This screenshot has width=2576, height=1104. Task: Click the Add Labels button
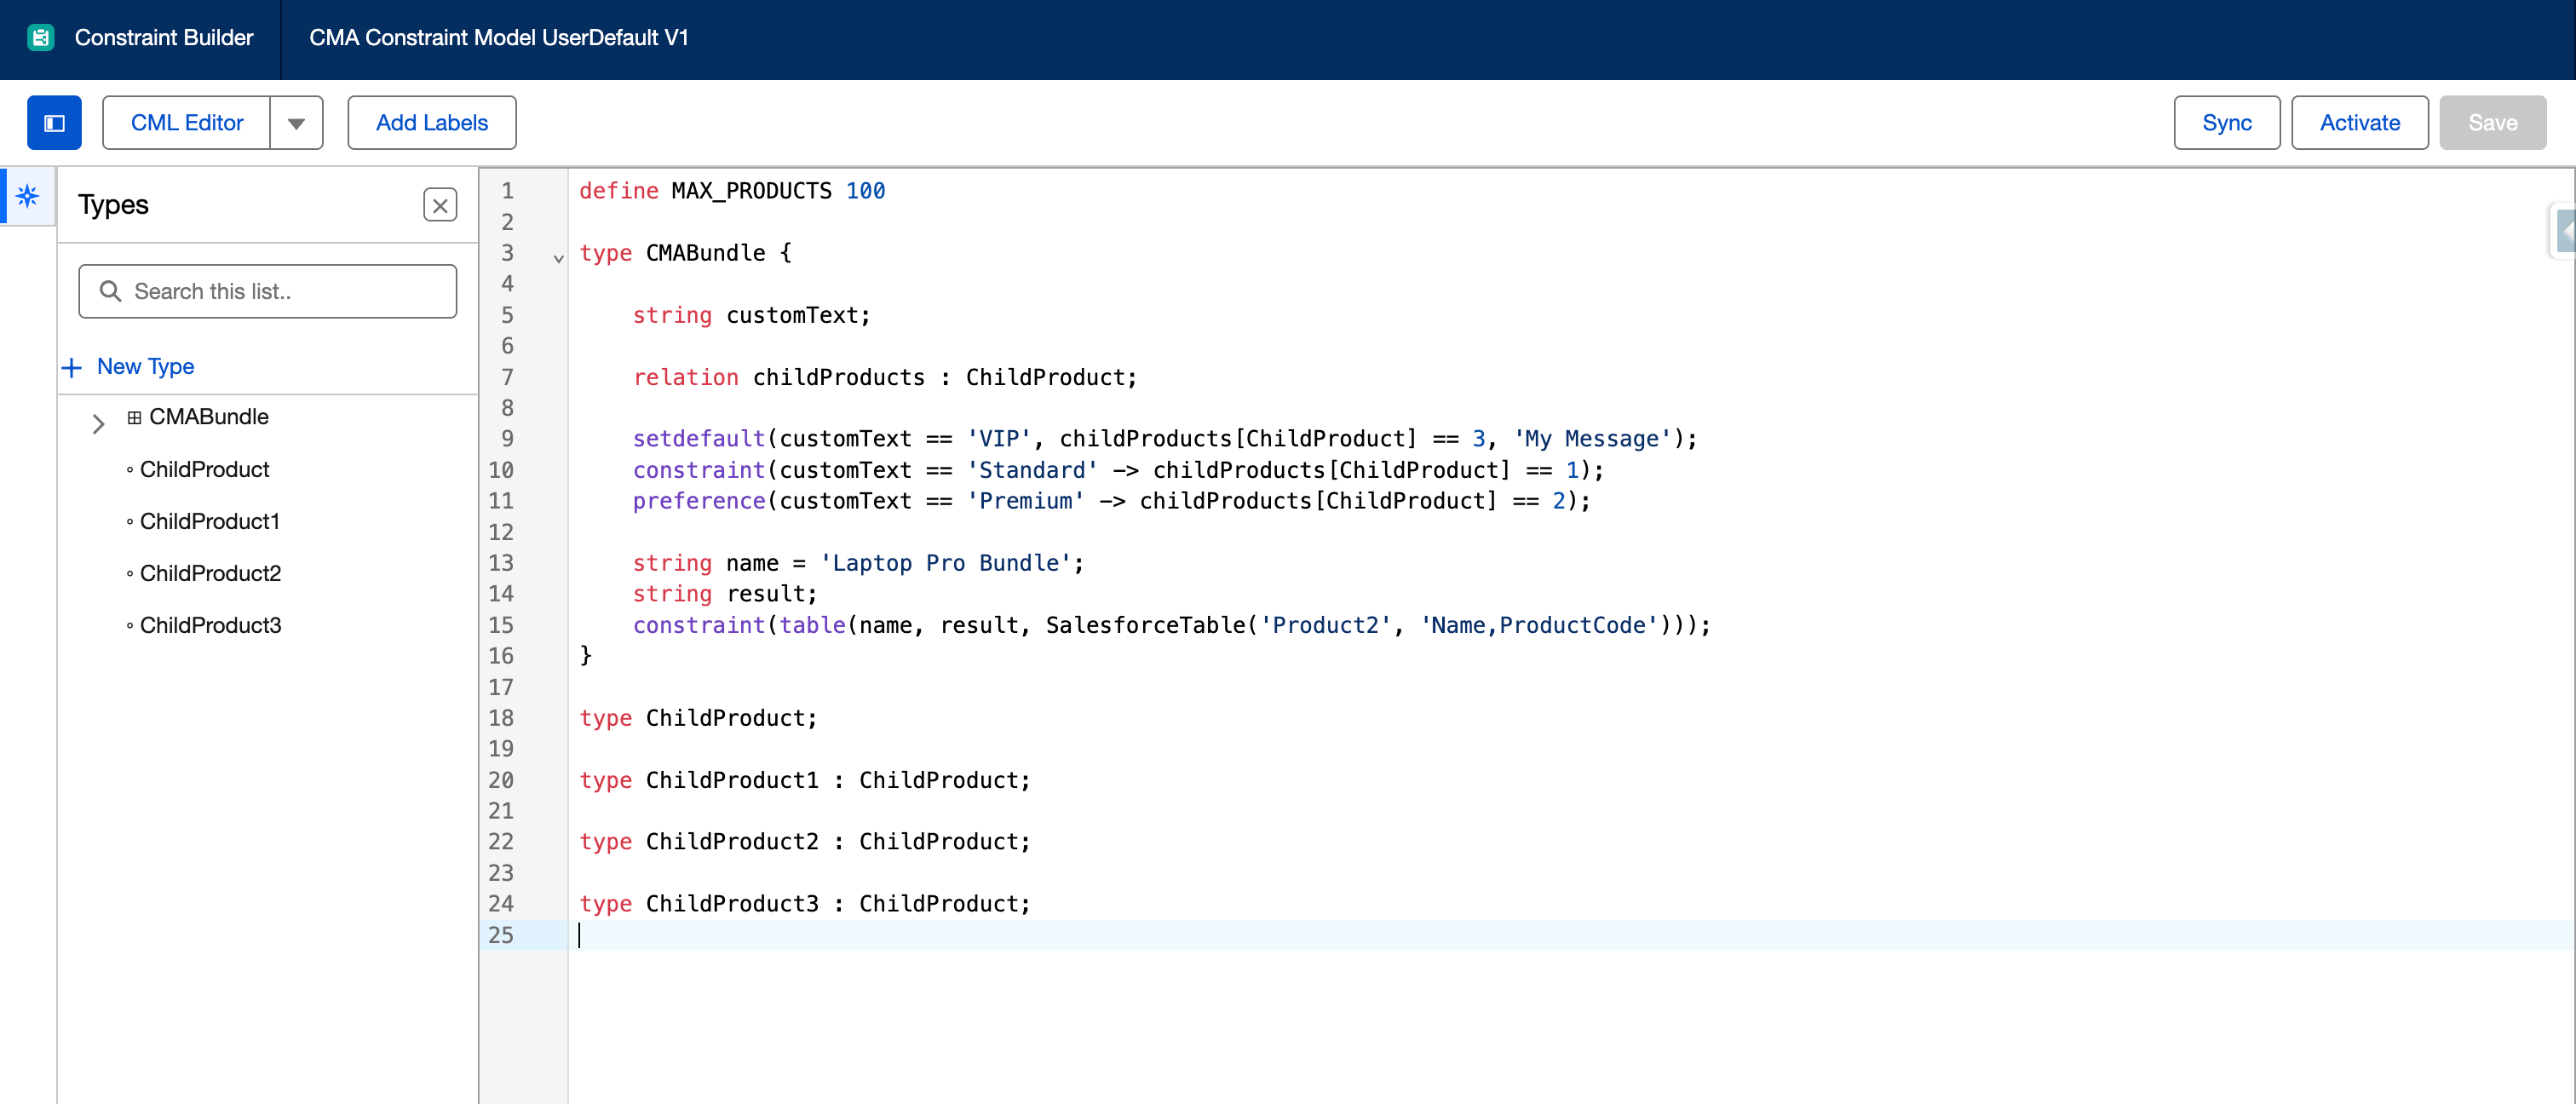pyautogui.click(x=432, y=123)
